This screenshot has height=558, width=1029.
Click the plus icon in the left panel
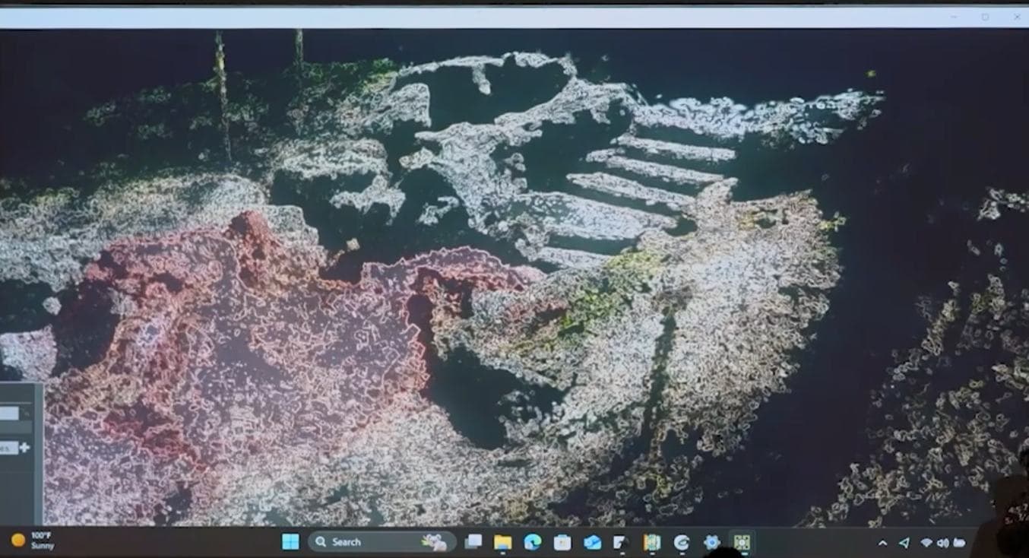pyautogui.click(x=24, y=447)
